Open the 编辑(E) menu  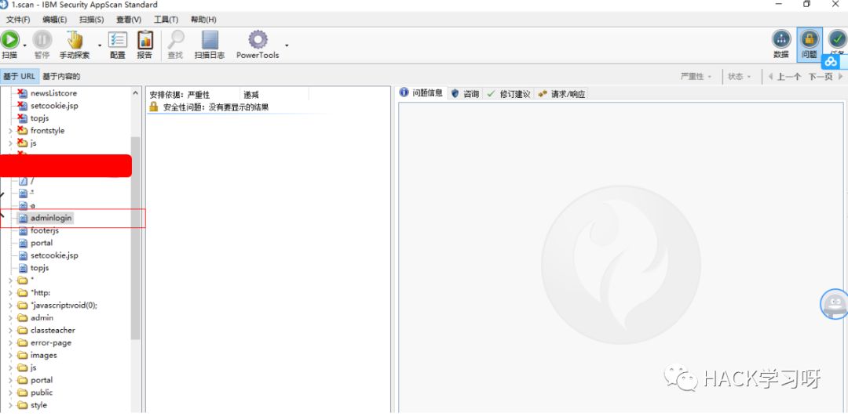55,20
